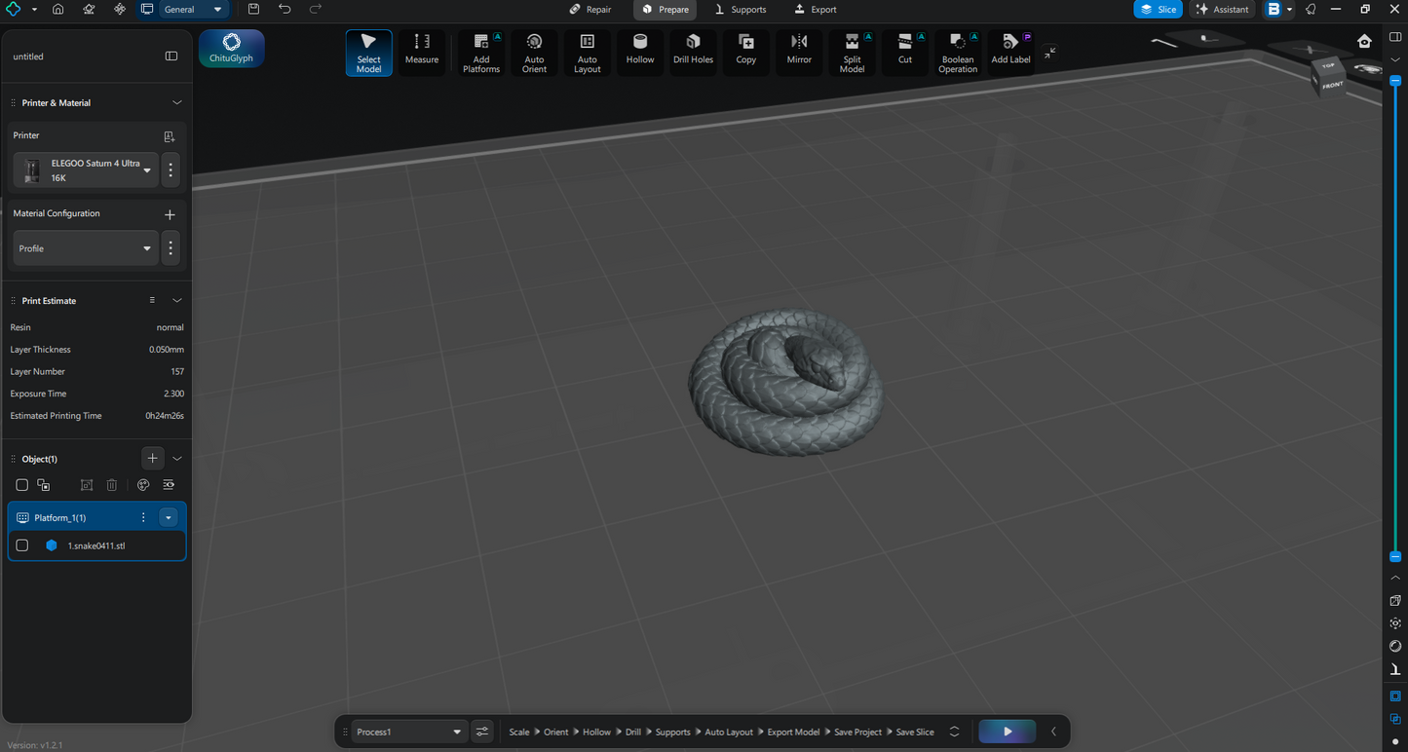Add a material configuration with the plus icon
The height and width of the screenshot is (752, 1408).
click(x=170, y=214)
